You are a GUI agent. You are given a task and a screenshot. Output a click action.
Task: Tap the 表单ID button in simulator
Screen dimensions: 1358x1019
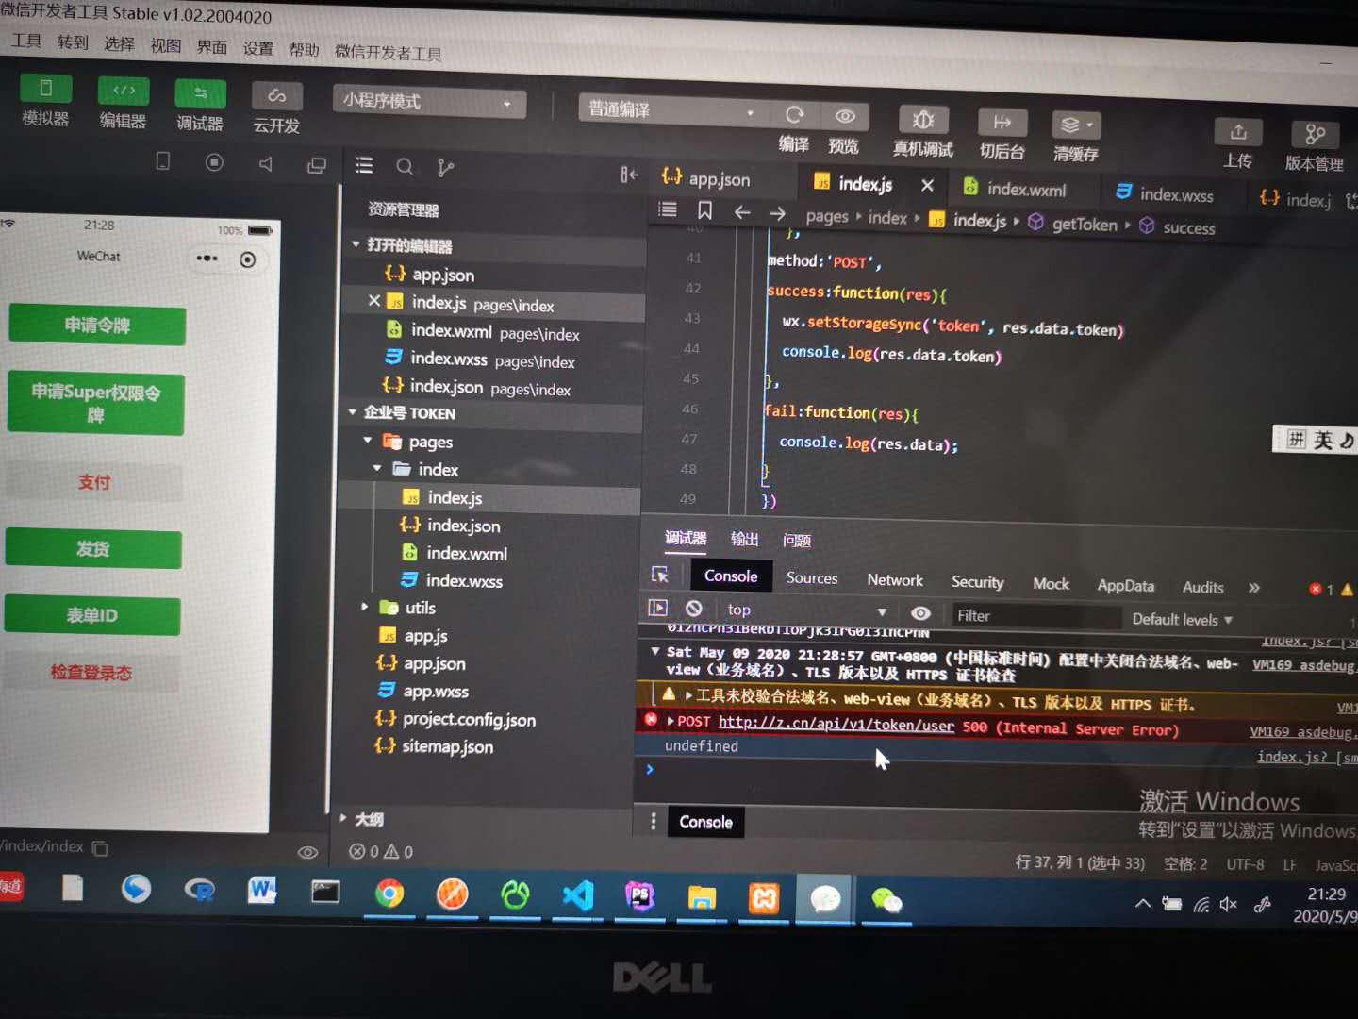[91, 615]
